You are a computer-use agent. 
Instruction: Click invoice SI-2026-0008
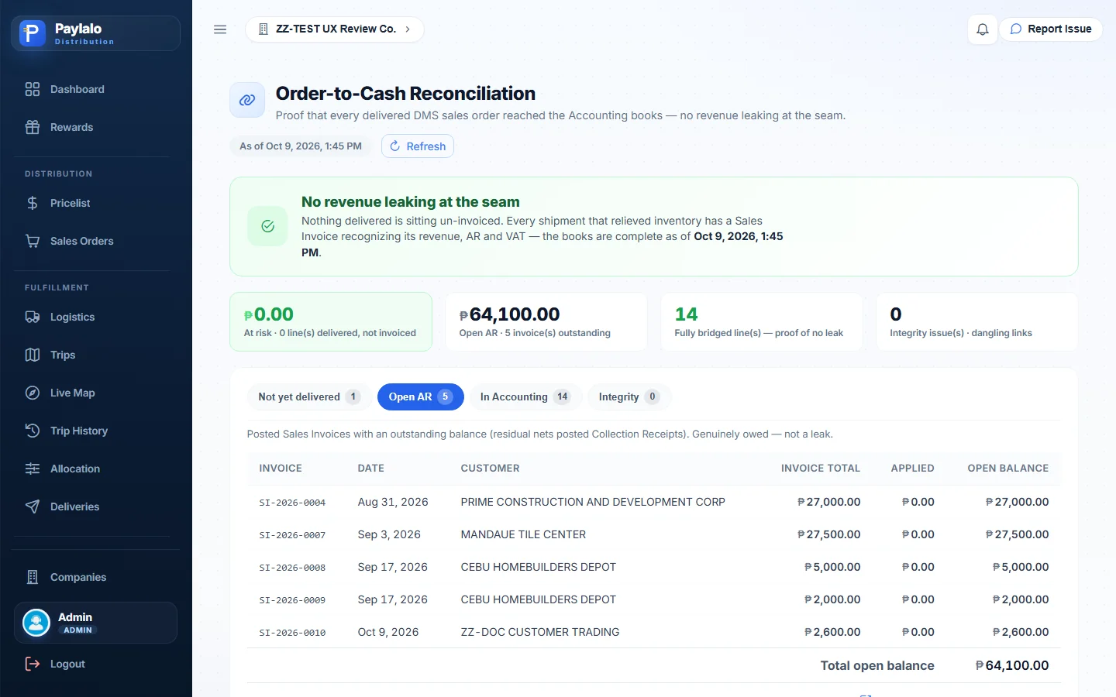click(292, 568)
